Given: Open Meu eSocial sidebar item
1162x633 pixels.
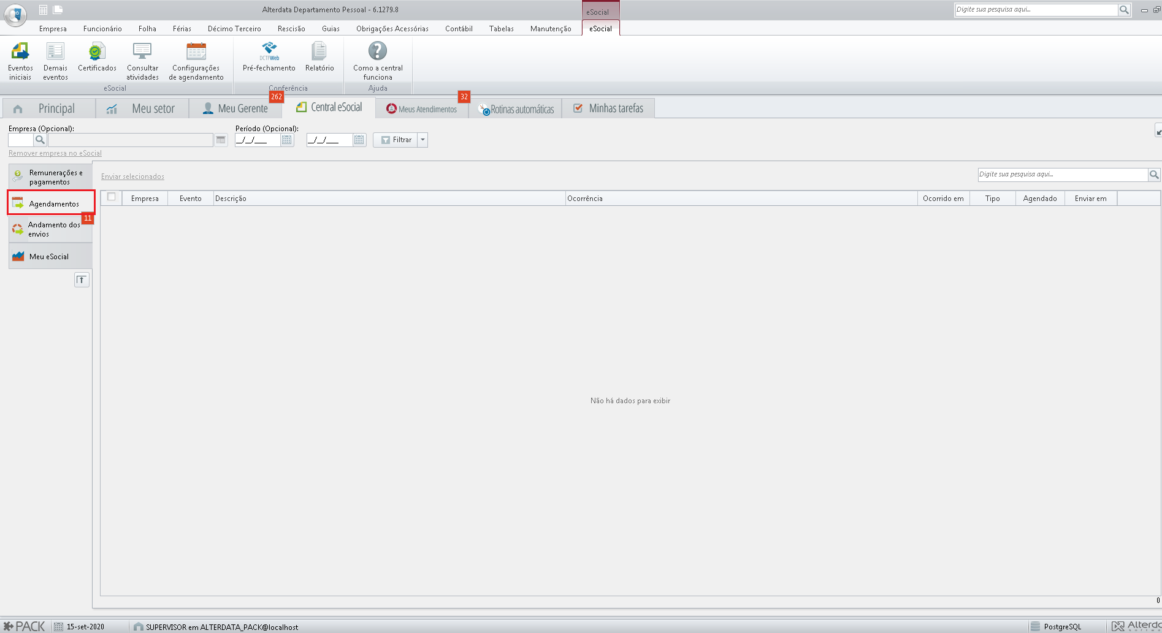Looking at the screenshot, I should pyautogui.click(x=51, y=256).
